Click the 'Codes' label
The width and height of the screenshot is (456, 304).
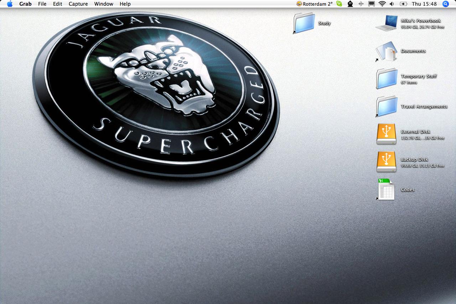point(408,190)
